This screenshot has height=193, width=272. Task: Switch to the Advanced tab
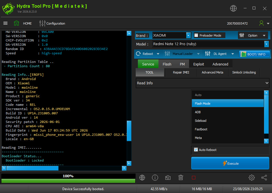click(x=220, y=64)
